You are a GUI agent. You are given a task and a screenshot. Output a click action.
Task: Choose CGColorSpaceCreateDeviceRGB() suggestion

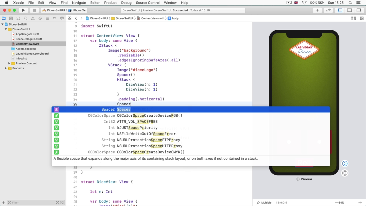coord(191,116)
